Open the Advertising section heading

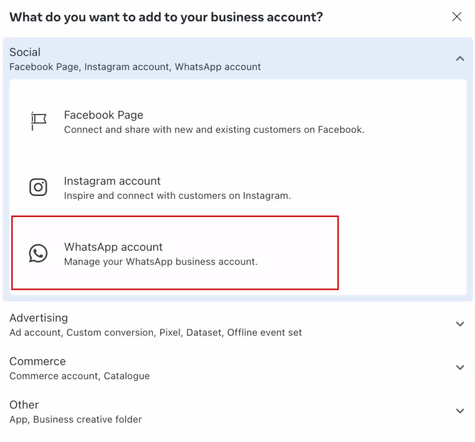click(x=39, y=318)
